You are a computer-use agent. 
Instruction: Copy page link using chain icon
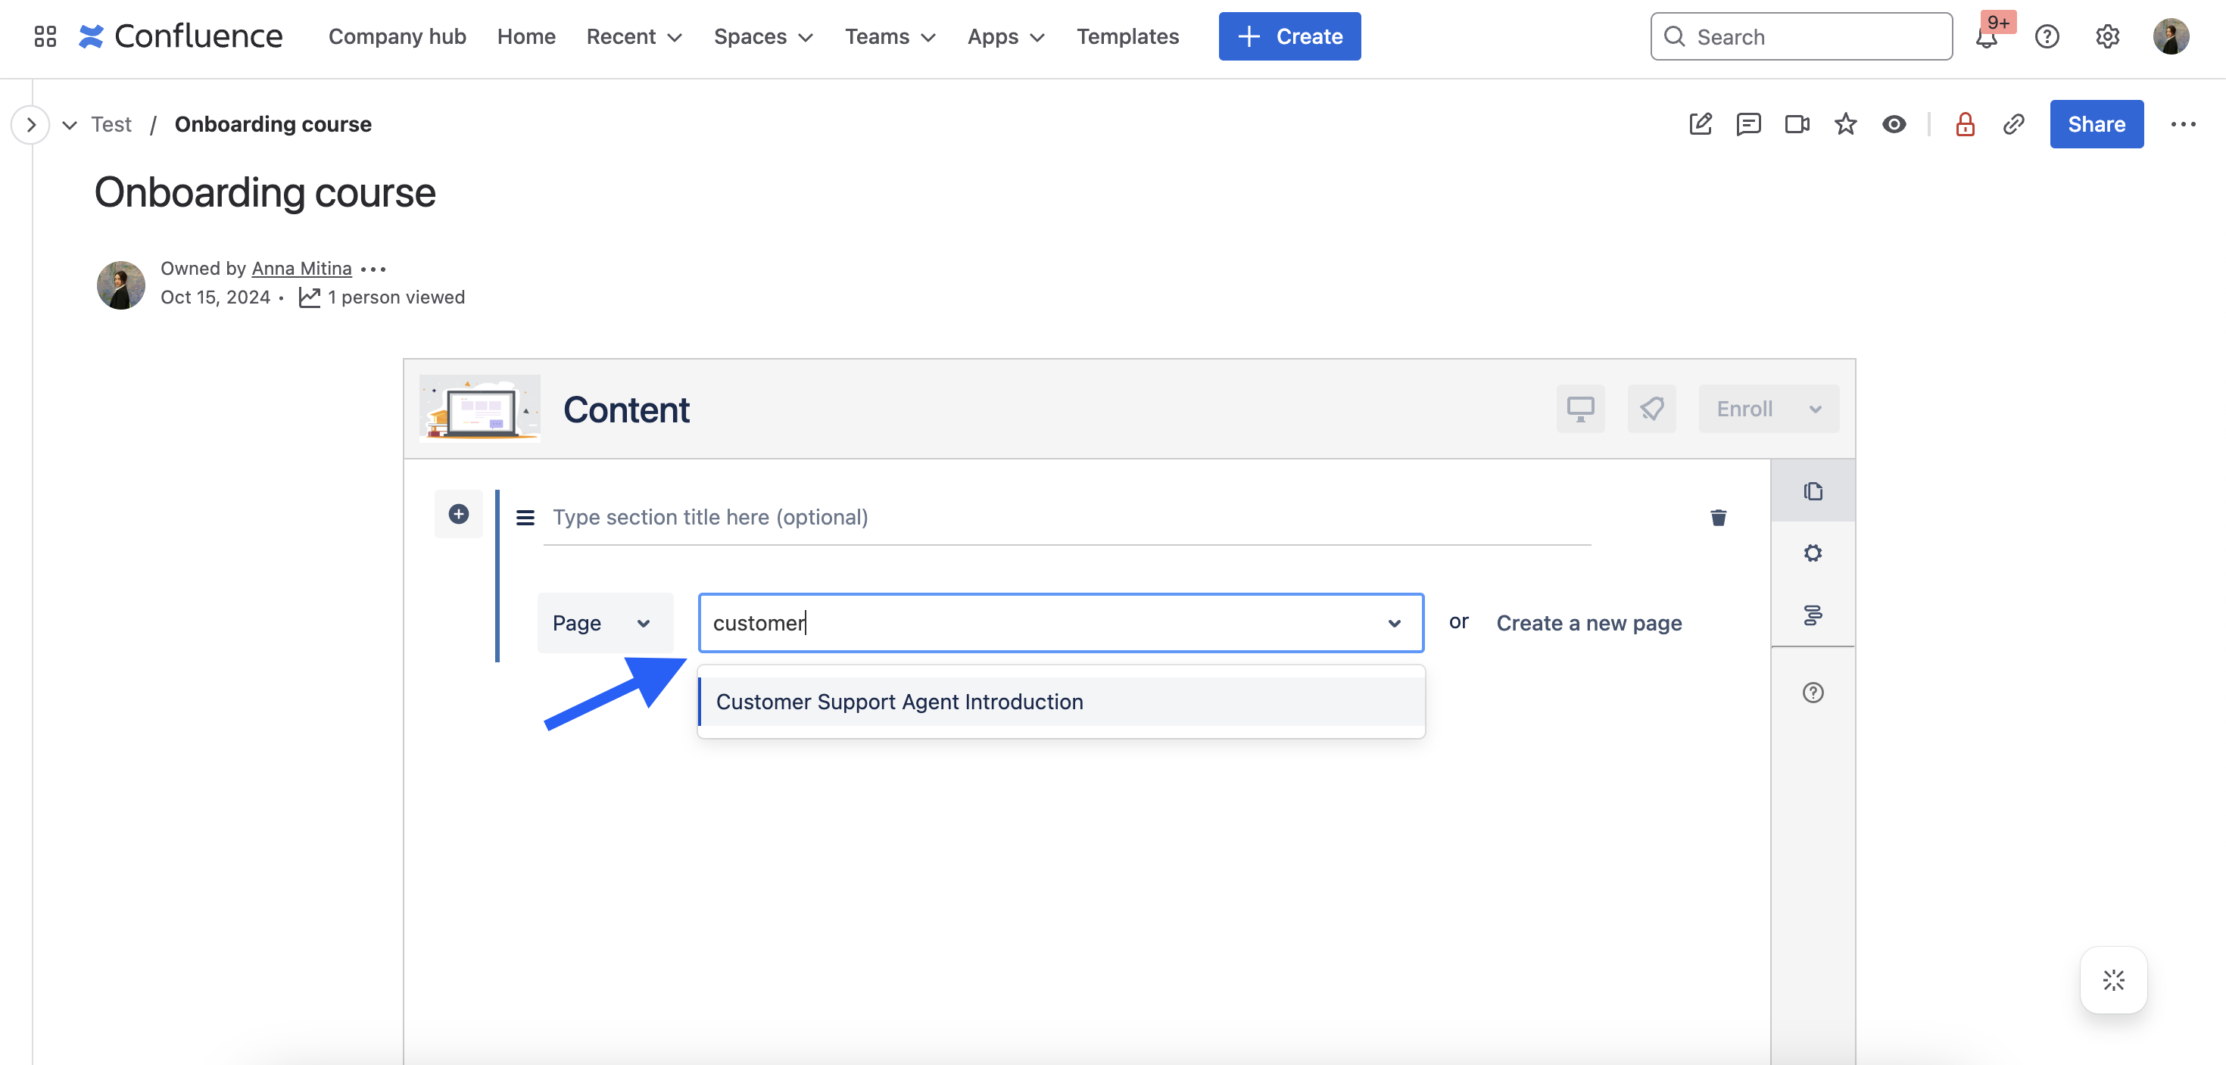point(2013,124)
